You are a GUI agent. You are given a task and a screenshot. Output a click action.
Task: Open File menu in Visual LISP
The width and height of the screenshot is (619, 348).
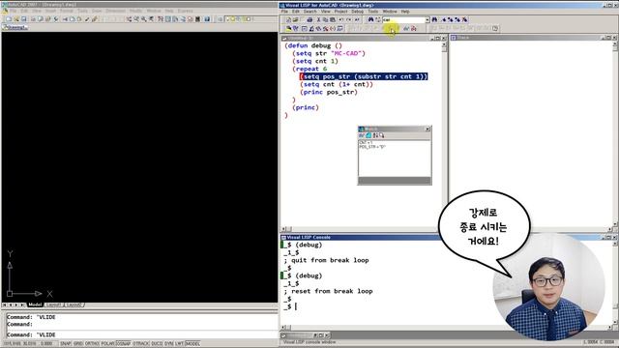284,12
